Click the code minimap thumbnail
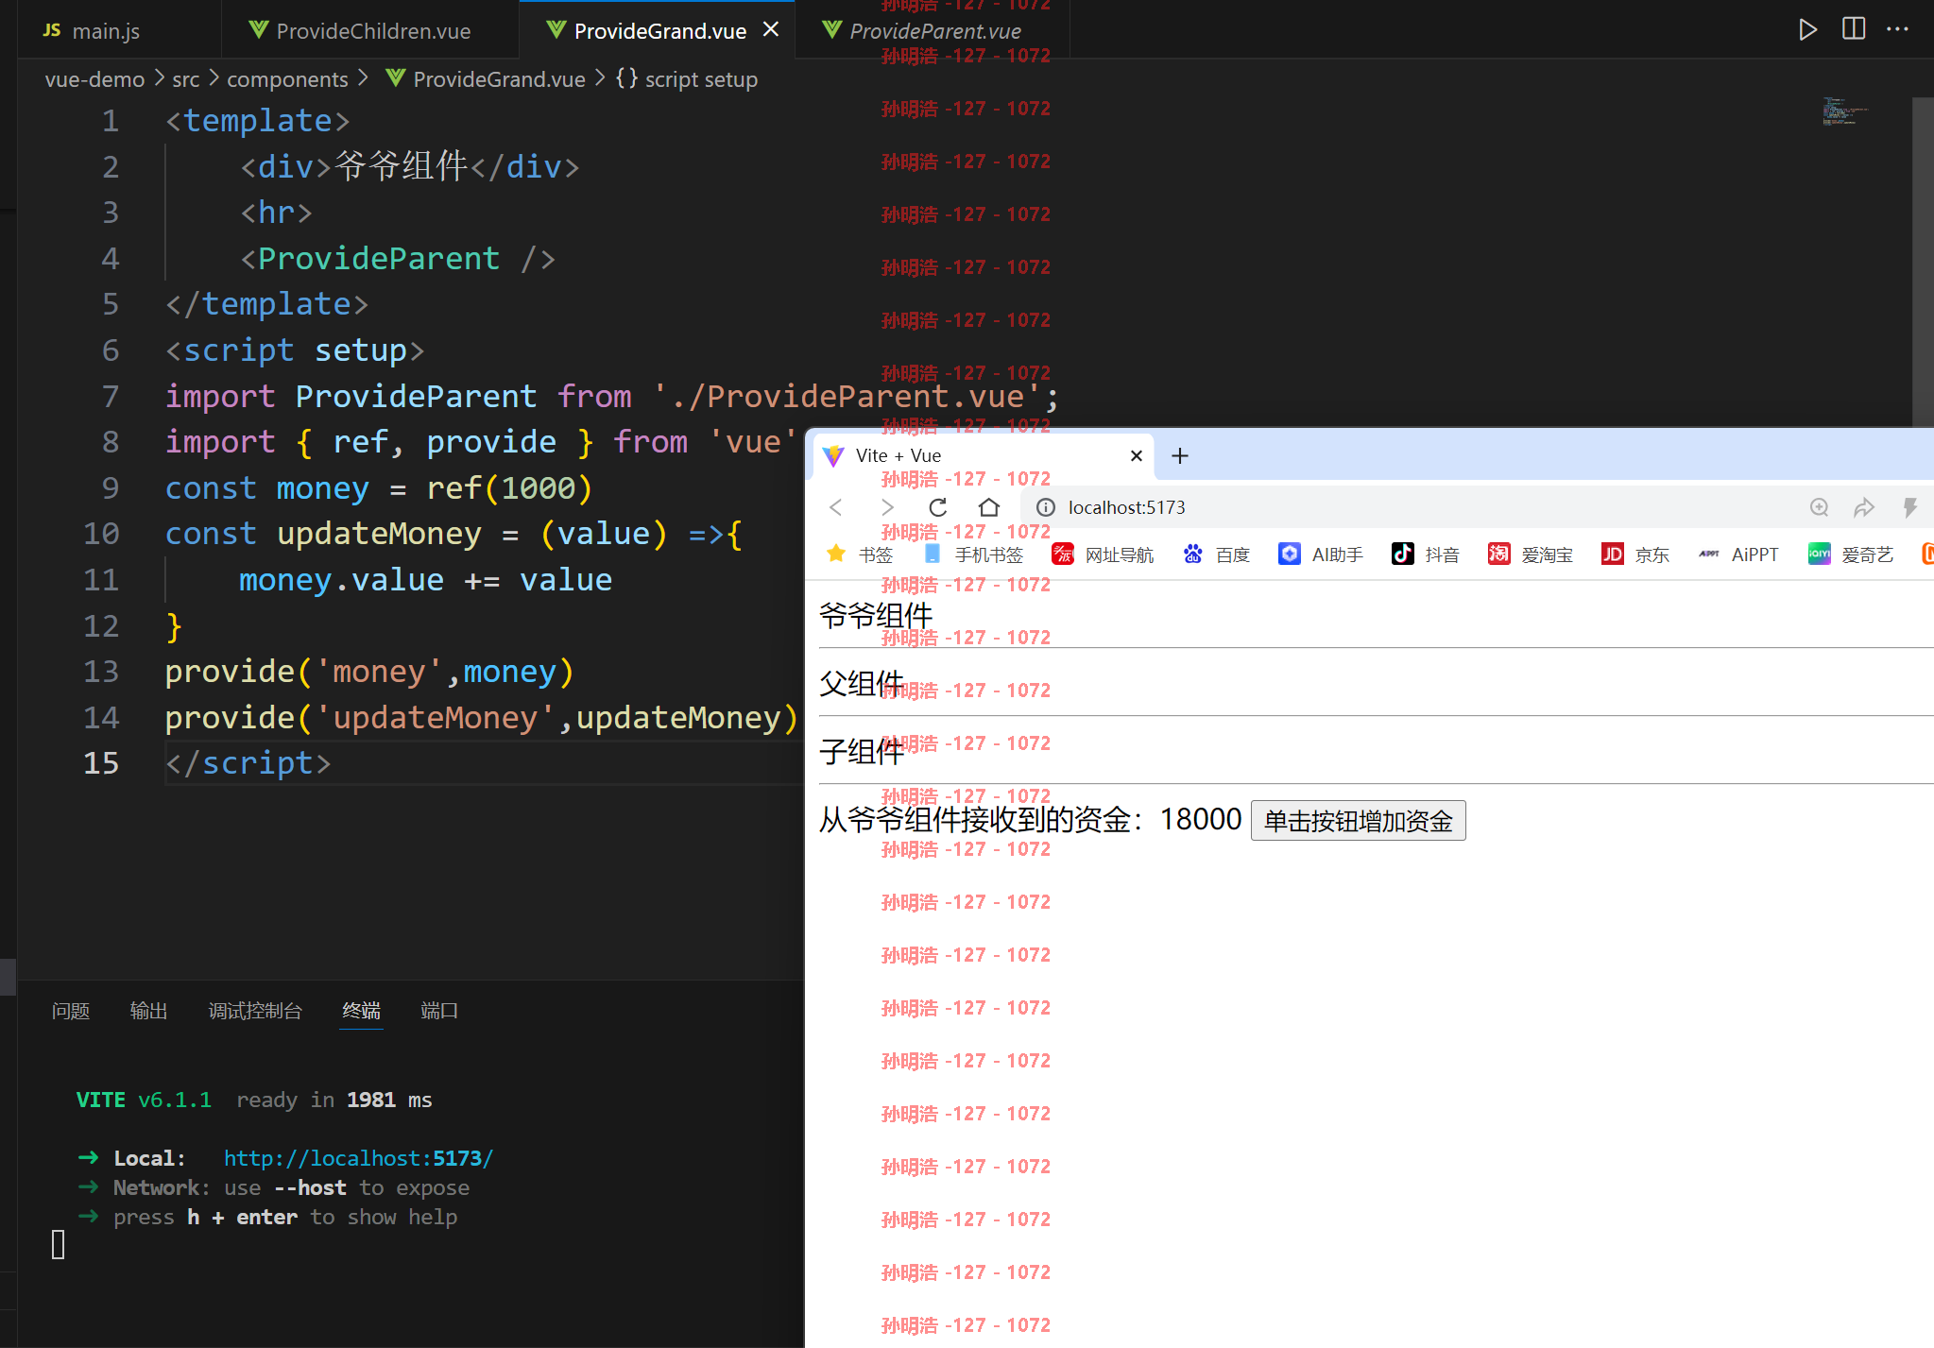The image size is (1934, 1348). [1844, 111]
